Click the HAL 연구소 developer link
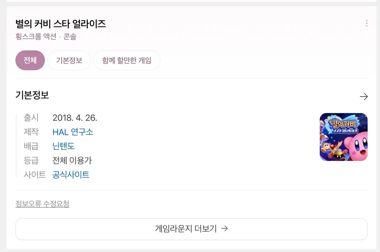380x252 pixels. point(73,132)
